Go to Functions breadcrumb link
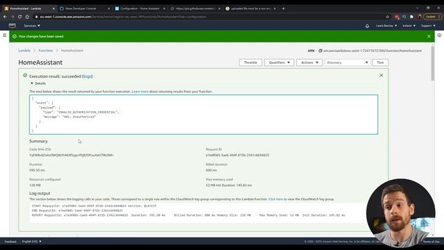The image size is (444, 250). (46, 51)
